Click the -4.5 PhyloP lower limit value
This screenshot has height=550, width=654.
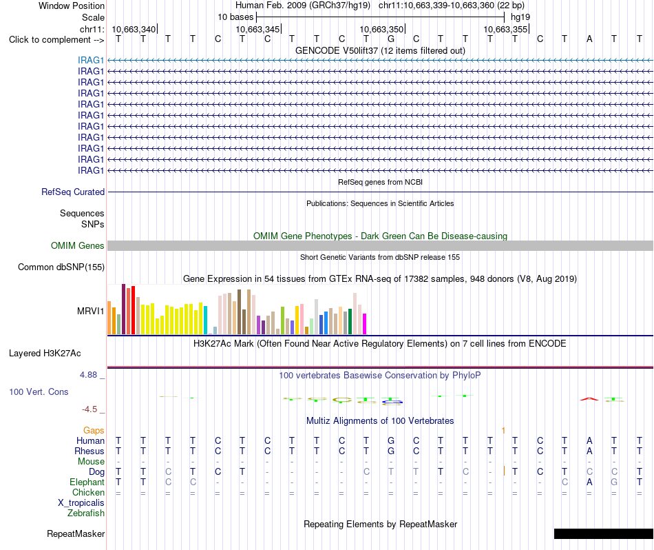[89, 409]
